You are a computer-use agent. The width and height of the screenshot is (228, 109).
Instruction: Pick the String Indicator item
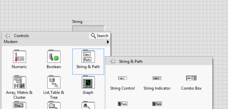pos(157,78)
